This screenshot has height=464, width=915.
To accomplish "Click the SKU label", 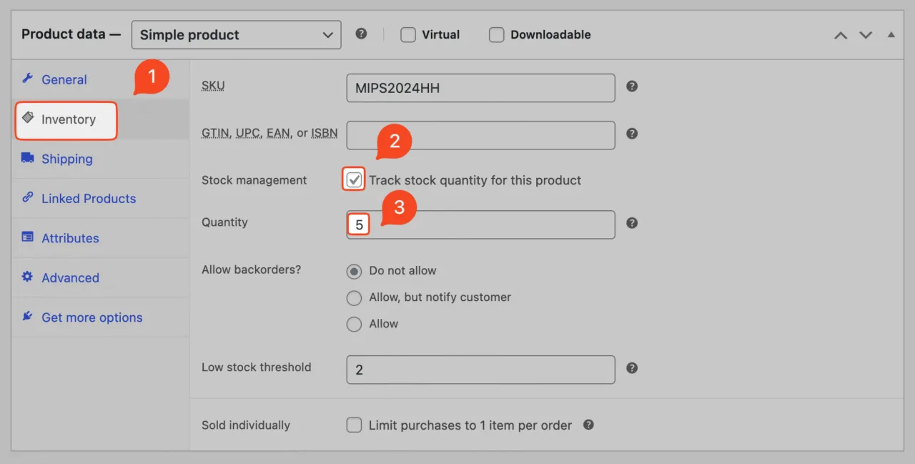I will click(x=213, y=86).
